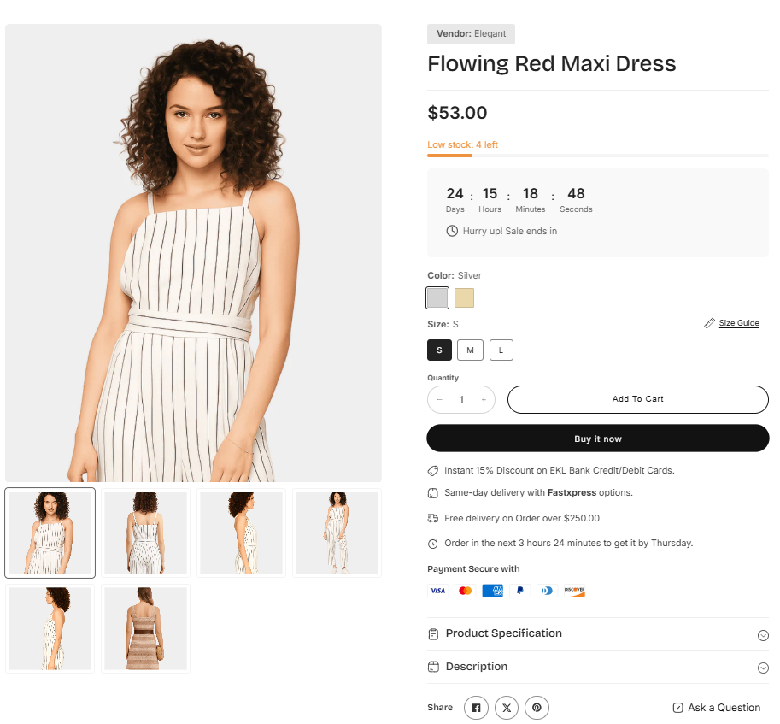The width and height of the screenshot is (780, 724).
Task: Open the Size Guide link
Action: [738, 323]
